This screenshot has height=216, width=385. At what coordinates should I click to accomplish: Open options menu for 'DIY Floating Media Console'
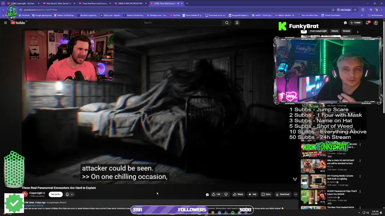pyautogui.click(x=360, y=176)
